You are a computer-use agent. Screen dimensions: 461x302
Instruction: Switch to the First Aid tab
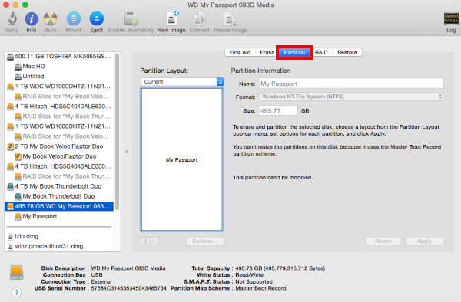pos(240,52)
